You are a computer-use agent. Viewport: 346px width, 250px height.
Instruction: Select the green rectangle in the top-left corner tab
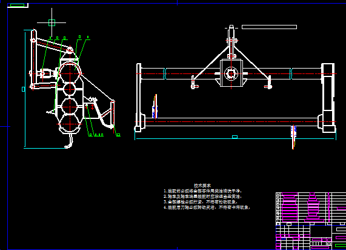tap(17, 5)
